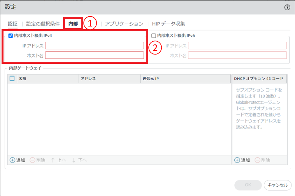The height and width of the screenshot is (196, 295).
Task: Enable 内部ホスト検出 IPv6 checkbox
Action: [x=154, y=35]
